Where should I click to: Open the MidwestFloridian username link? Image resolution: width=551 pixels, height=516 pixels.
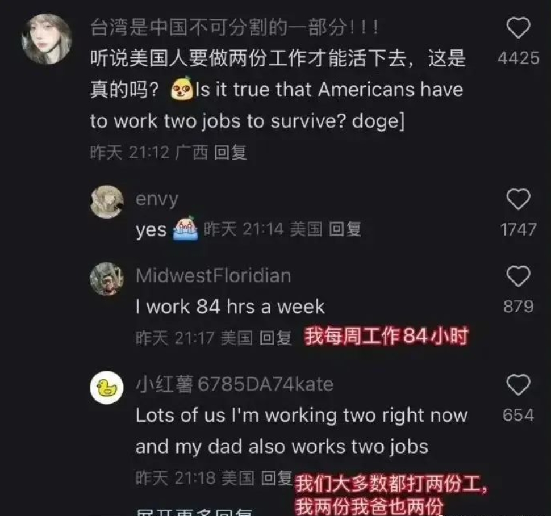(x=214, y=275)
